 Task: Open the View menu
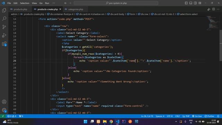point(34,3)
